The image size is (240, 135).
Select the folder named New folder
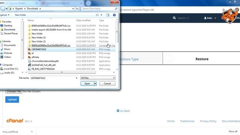37,33
